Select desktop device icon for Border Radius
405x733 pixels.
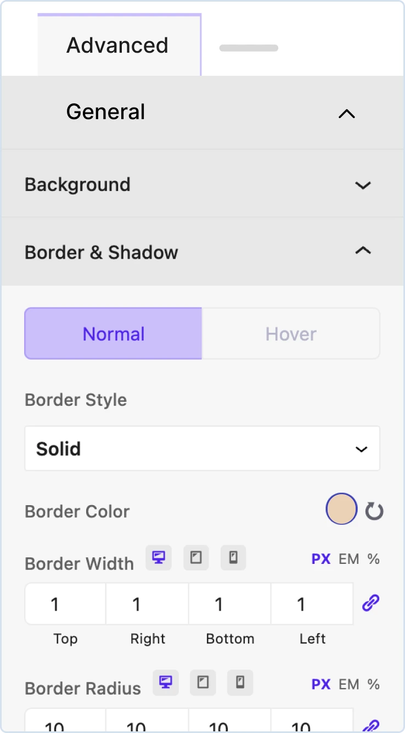click(x=165, y=682)
